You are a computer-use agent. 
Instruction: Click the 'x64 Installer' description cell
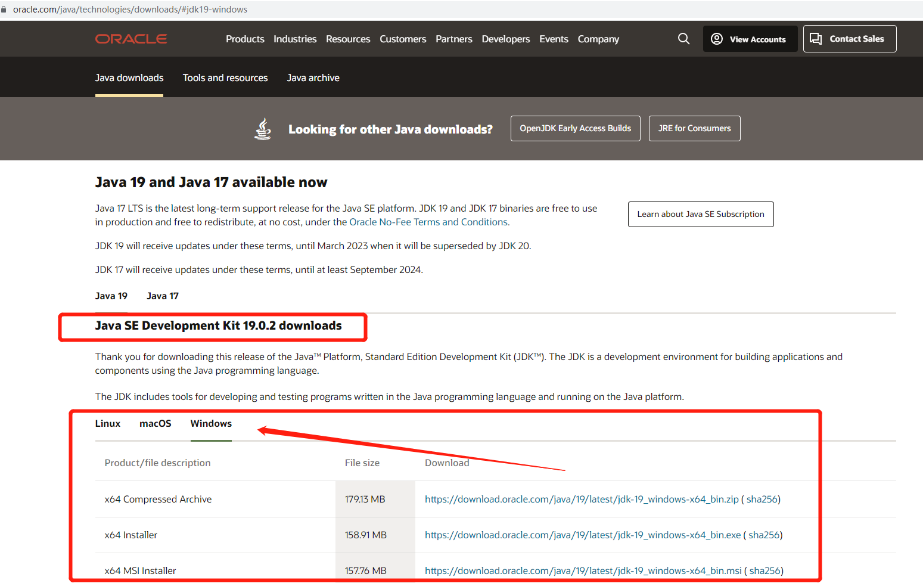(x=131, y=535)
